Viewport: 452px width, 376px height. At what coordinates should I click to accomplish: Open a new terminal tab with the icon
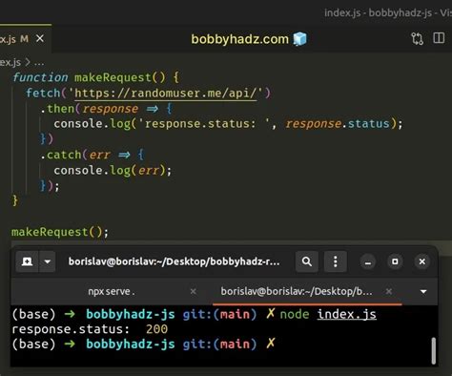pos(27,261)
